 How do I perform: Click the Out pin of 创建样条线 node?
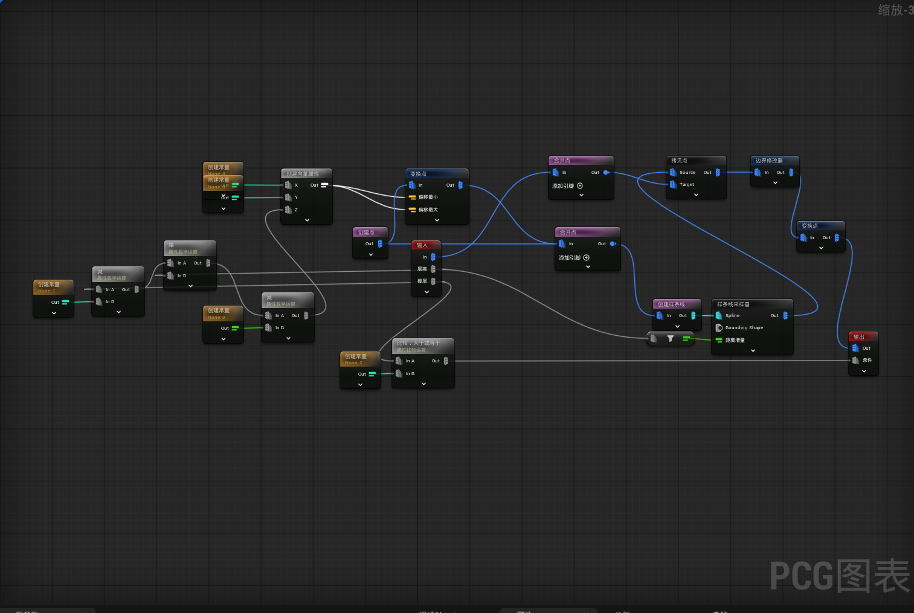coord(694,316)
